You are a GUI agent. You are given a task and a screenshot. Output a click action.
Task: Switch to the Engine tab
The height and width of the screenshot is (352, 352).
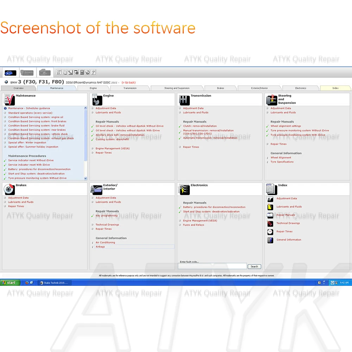(93, 88)
